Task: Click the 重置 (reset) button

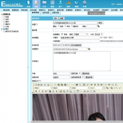Action: click(62, 18)
